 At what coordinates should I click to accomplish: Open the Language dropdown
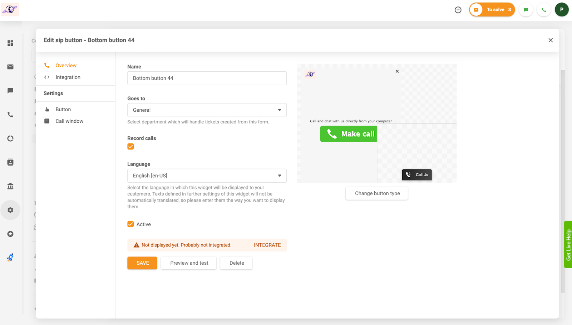pos(207,176)
